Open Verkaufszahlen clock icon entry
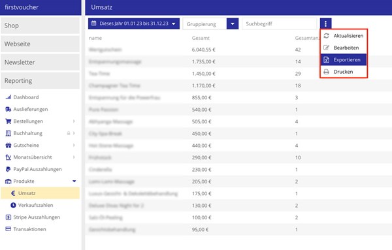 click(x=13, y=205)
